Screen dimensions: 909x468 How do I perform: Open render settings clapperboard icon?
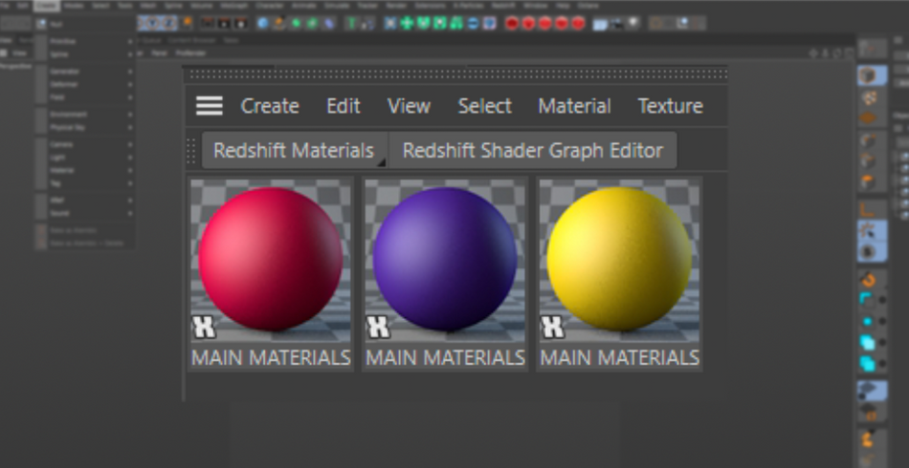click(240, 23)
